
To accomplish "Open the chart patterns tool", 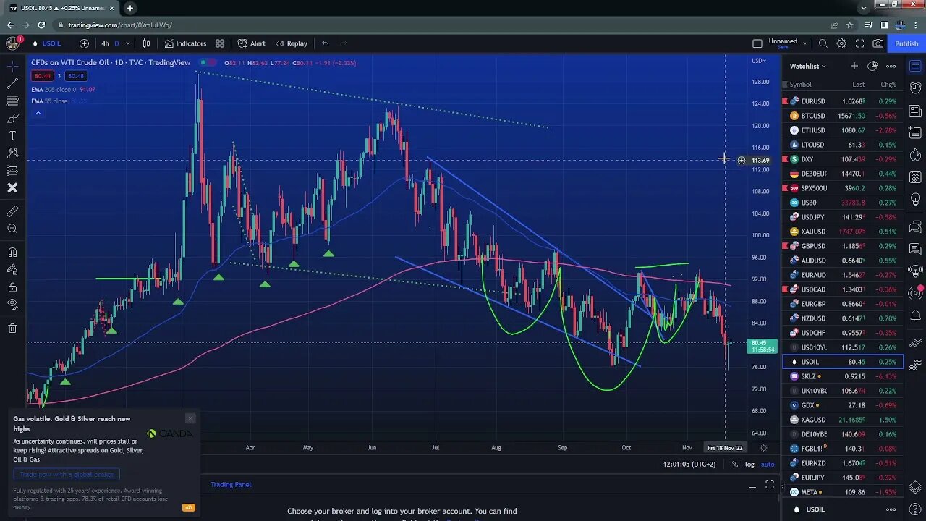I will point(12,153).
